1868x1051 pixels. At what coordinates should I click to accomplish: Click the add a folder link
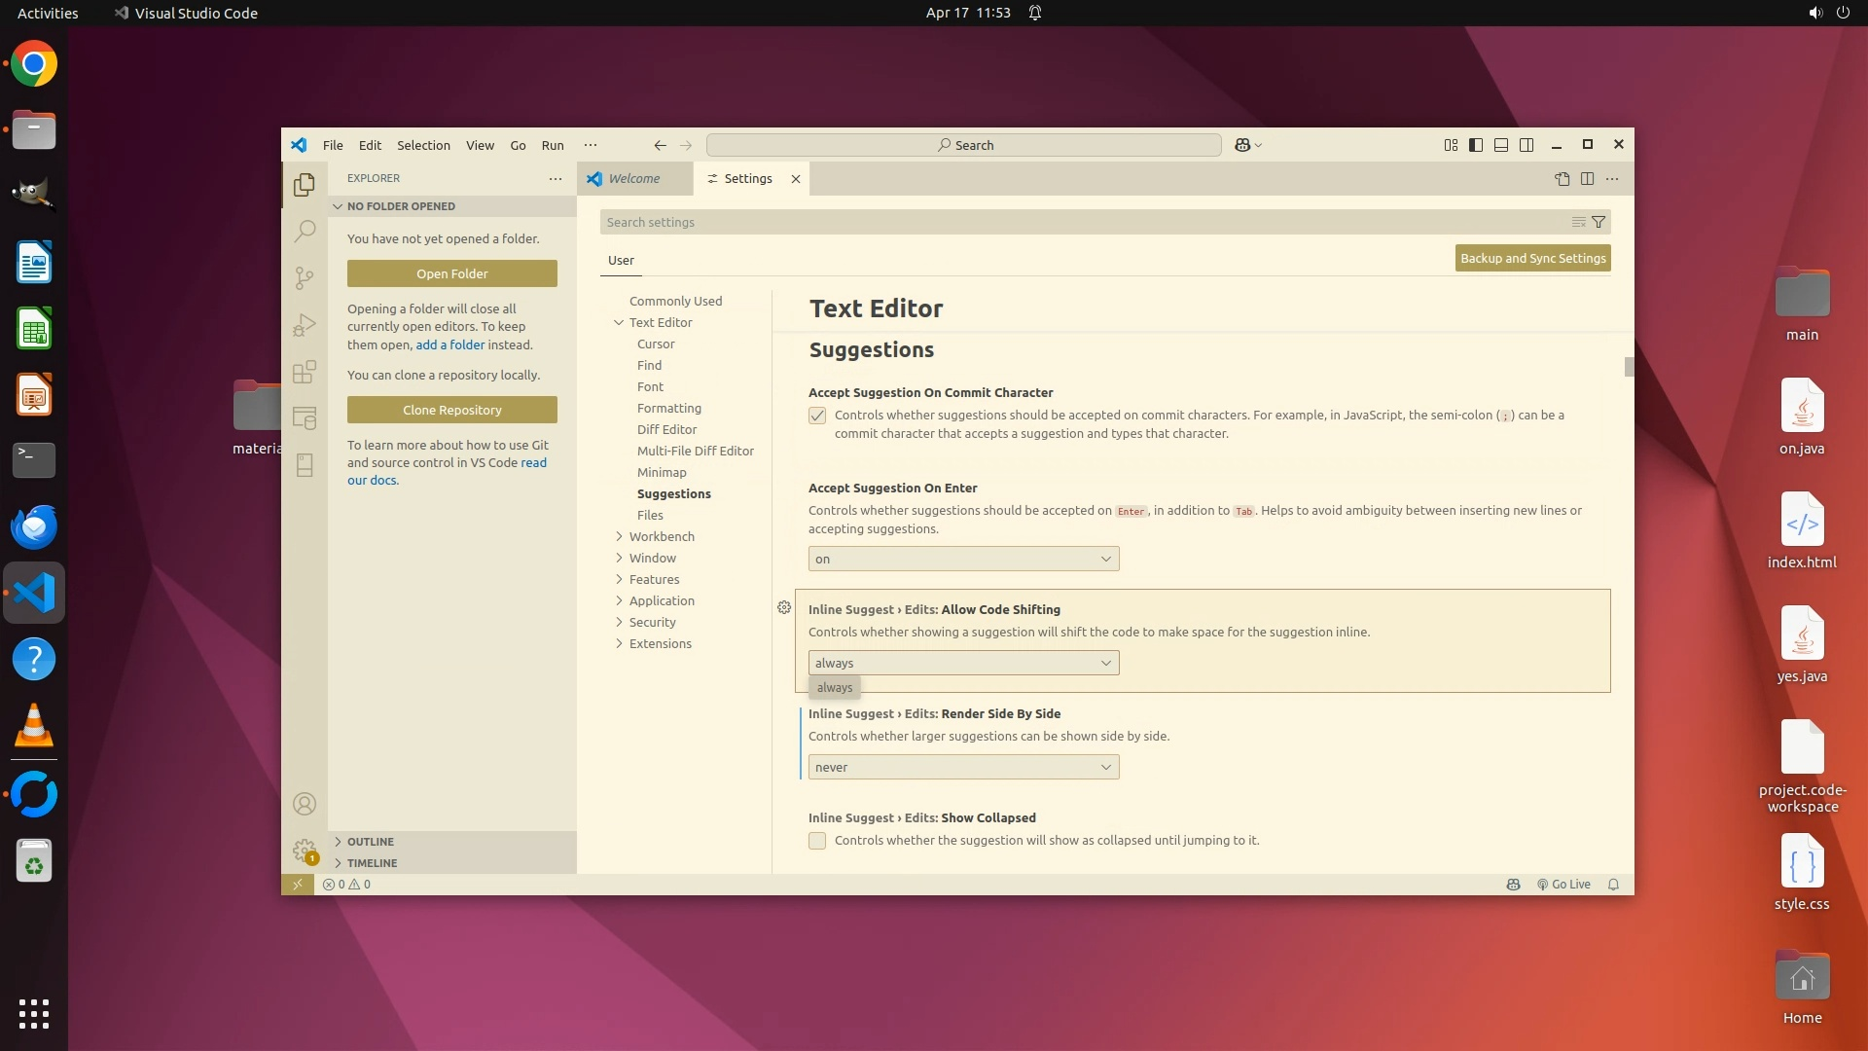(x=449, y=344)
